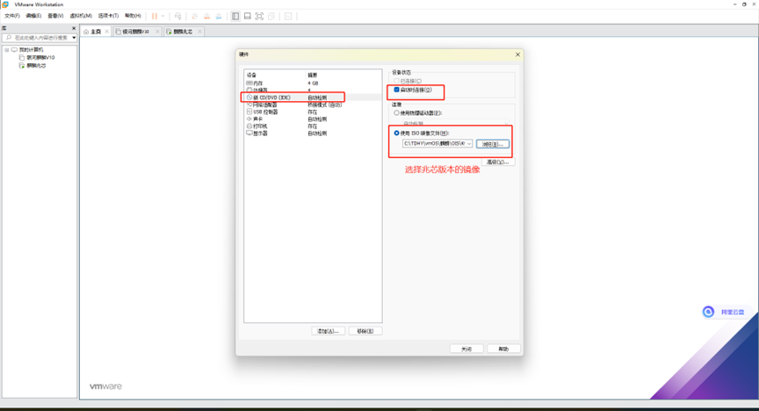
Task: Collapse the 我的计算机 tree node
Action: tap(6, 50)
